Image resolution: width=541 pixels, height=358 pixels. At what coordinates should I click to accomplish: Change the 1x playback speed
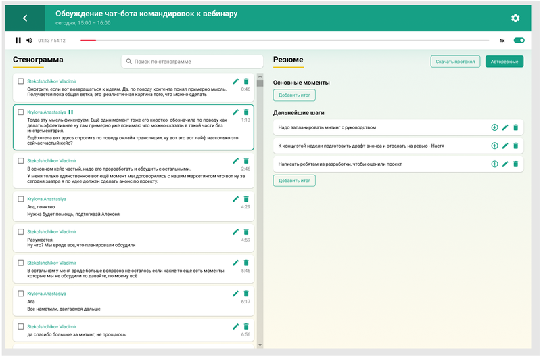502,41
